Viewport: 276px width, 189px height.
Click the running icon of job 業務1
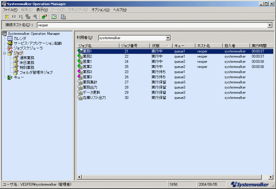(80, 51)
